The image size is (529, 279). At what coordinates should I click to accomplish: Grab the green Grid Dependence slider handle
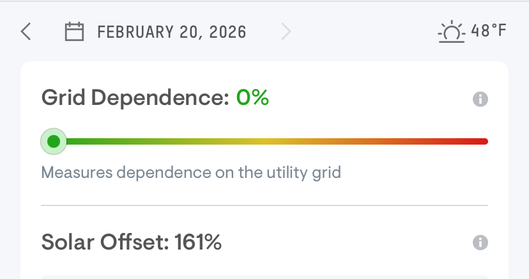(x=54, y=141)
